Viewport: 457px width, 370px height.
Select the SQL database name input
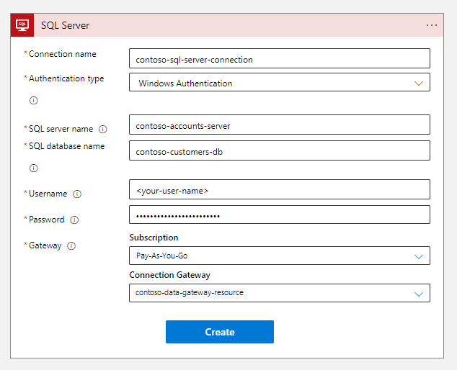279,150
